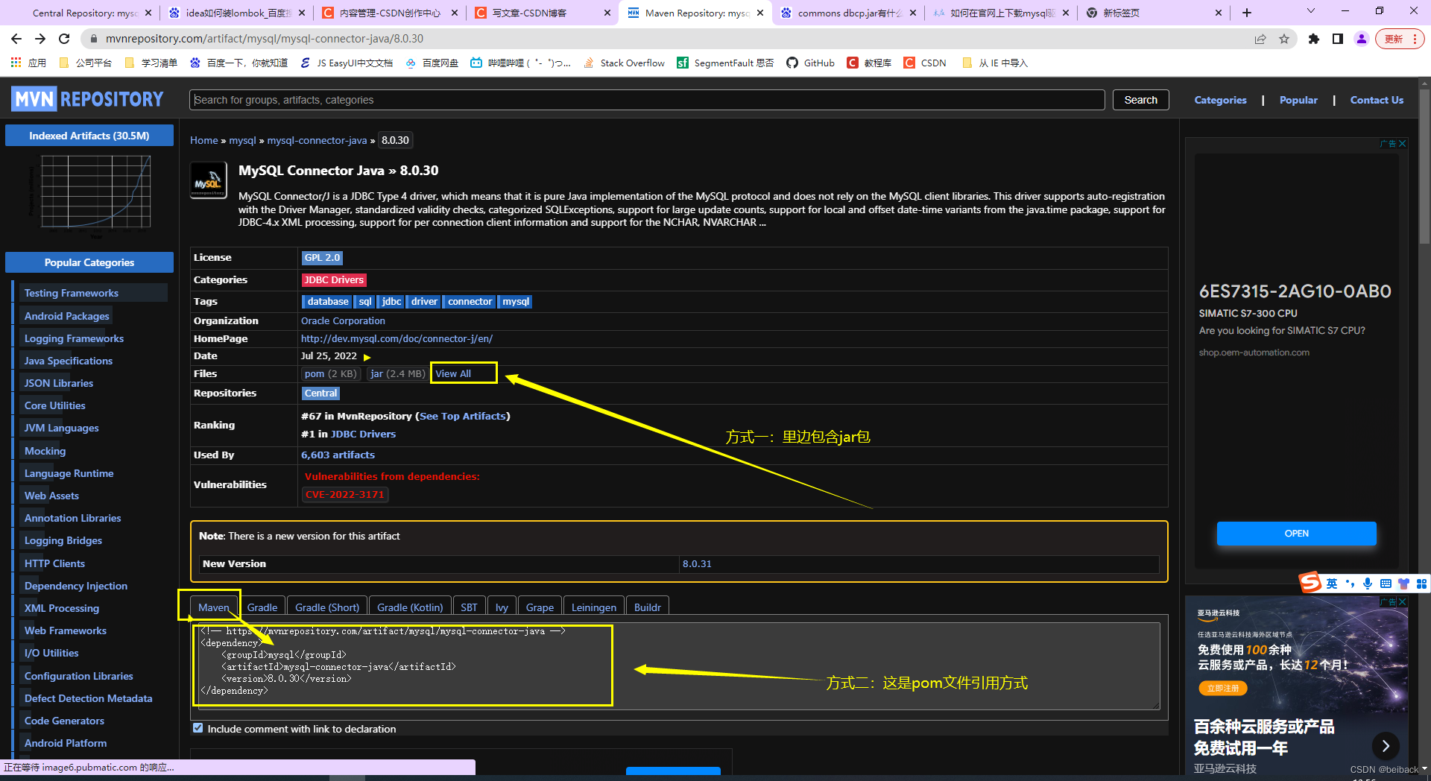Download the jar (2.4 MB) file

[398, 373]
